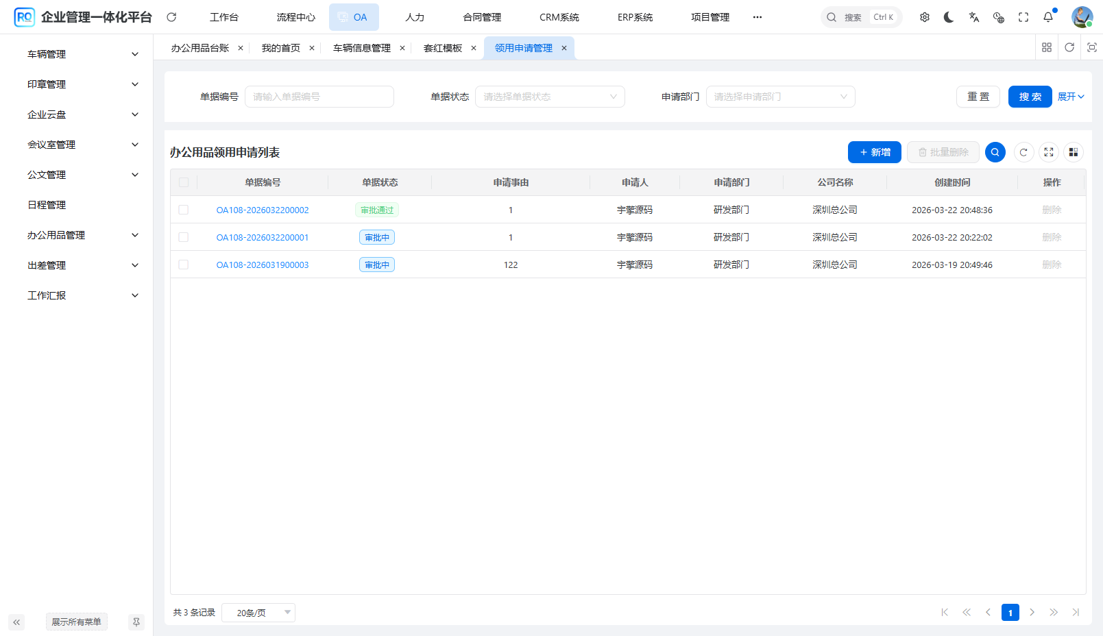Open record link OA108-2026032200001
This screenshot has width=1103, height=636.
pyautogui.click(x=263, y=237)
